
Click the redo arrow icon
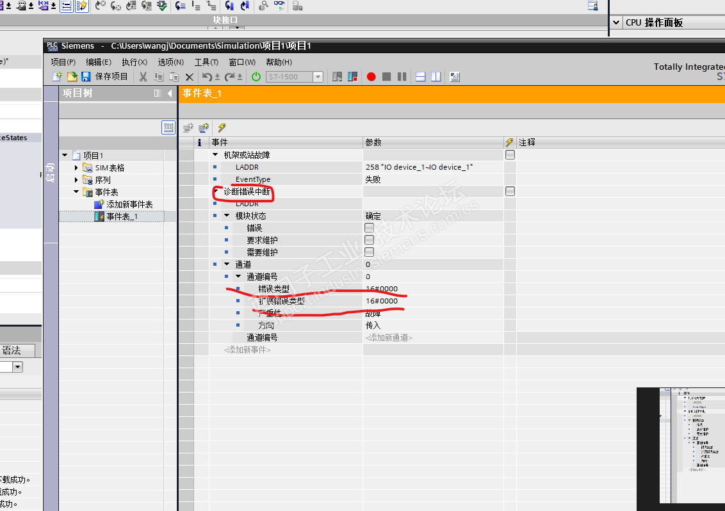pyautogui.click(x=229, y=77)
